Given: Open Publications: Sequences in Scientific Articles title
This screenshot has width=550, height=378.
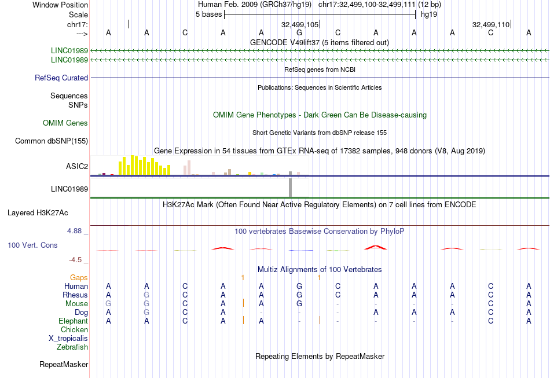Looking at the screenshot, I should click(320, 87).
